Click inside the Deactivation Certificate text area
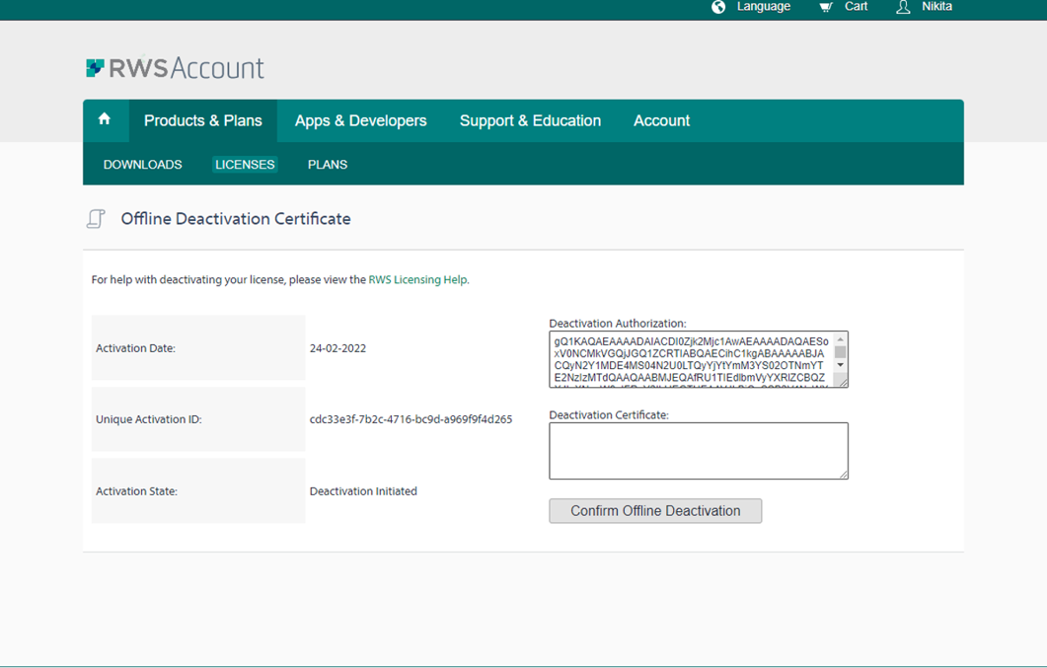1047x668 pixels. tap(698, 450)
